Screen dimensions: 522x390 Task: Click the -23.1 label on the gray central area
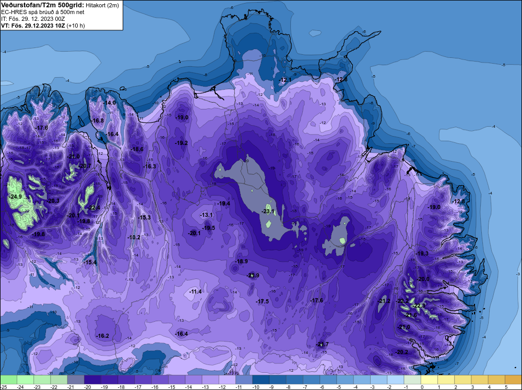tap(268, 211)
